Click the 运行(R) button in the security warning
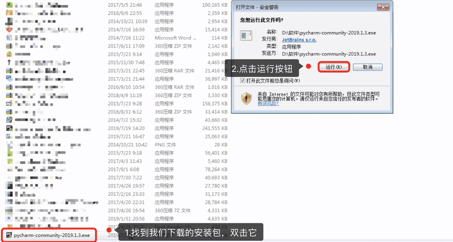The width and height of the screenshot is (453, 242). tap(334, 67)
